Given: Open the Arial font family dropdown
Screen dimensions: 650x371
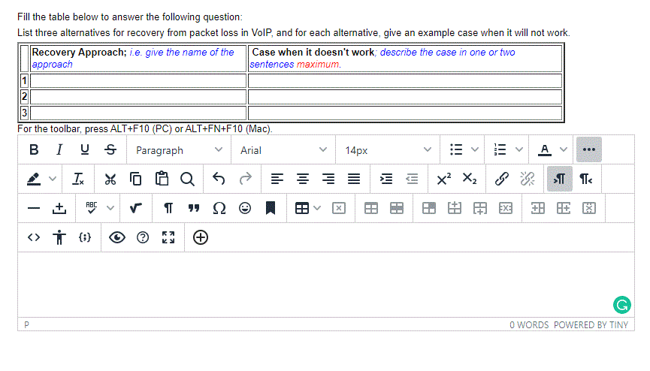Looking at the screenshot, I should pyautogui.click(x=283, y=150).
